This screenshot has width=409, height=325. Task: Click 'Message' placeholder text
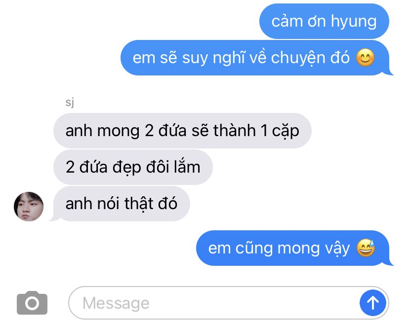point(116,303)
